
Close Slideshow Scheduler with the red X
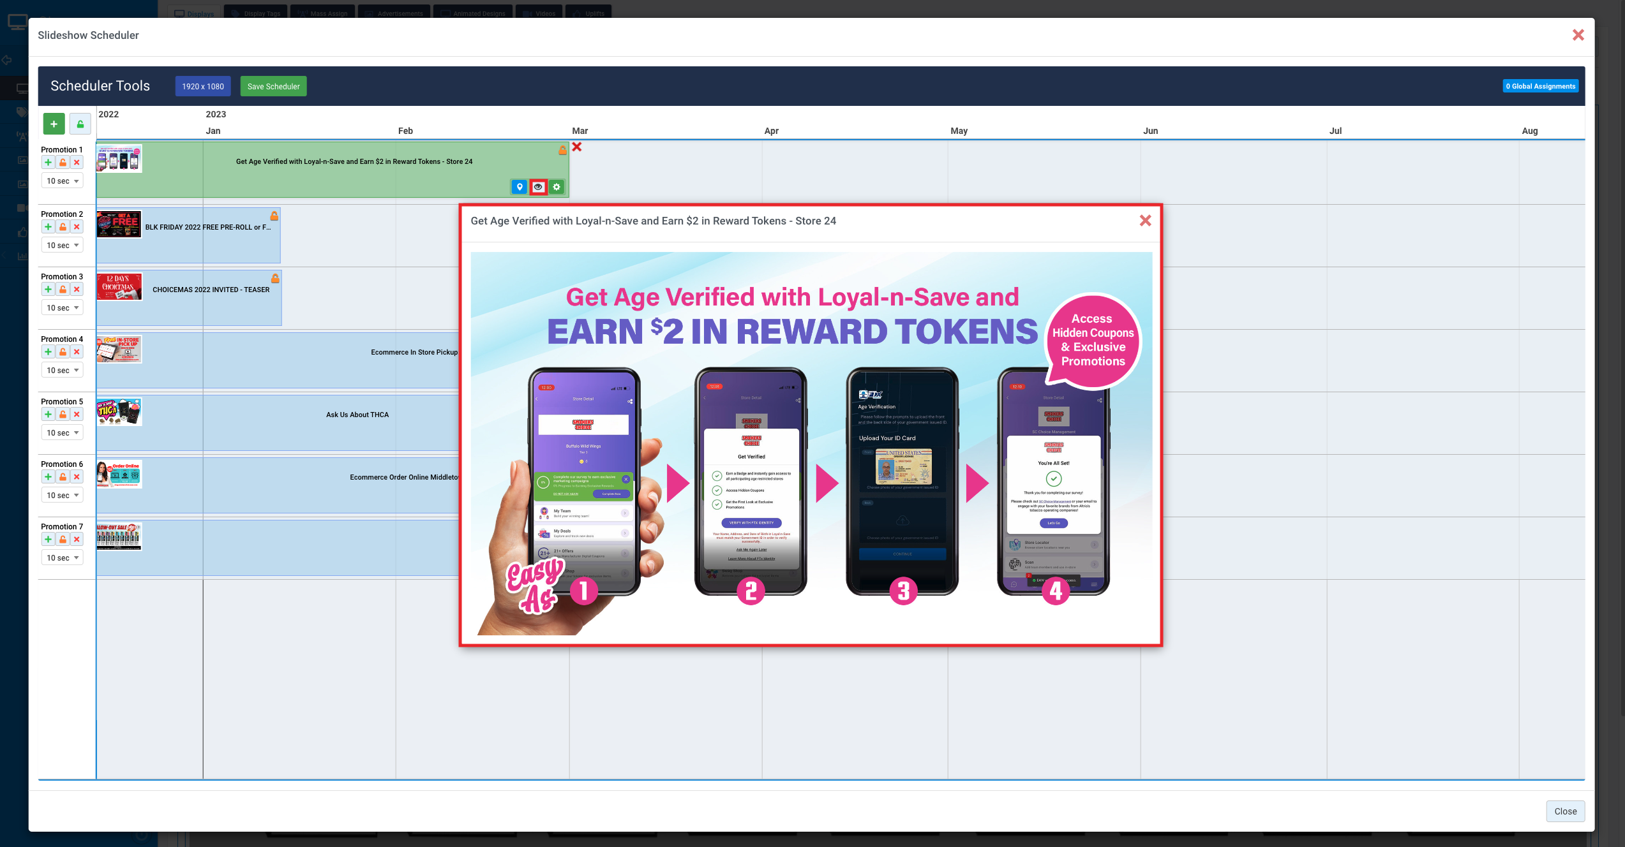[x=1578, y=35]
